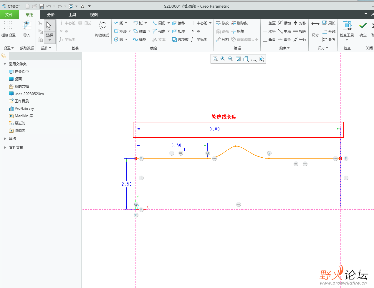
Task: Select the 10.00 dimension value
Action: 214,129
